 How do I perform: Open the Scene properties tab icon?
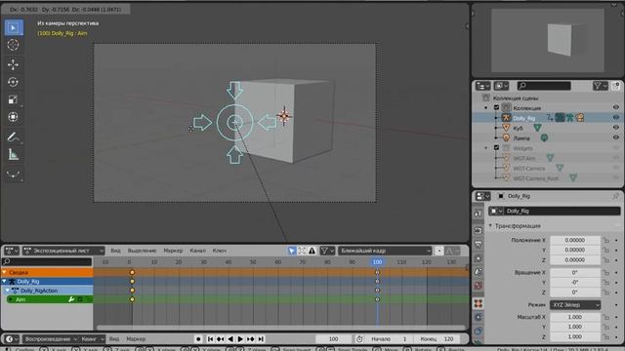tap(479, 272)
